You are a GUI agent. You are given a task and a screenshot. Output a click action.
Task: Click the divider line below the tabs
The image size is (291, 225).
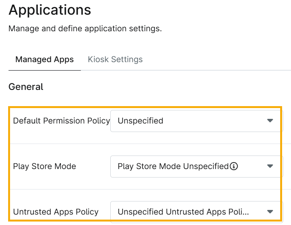click(186, 71)
